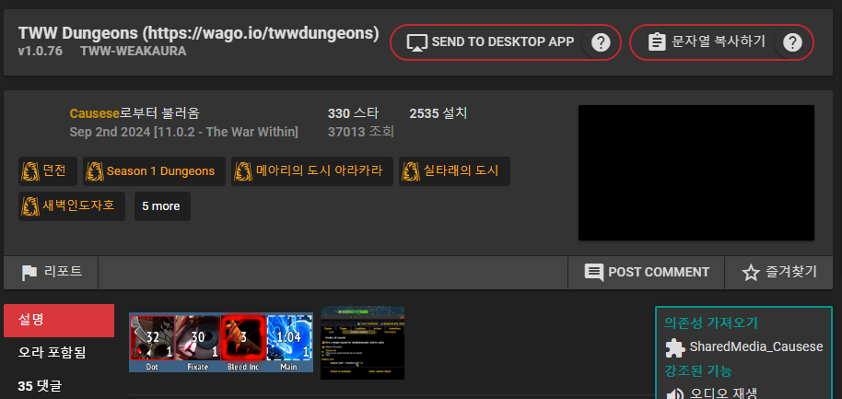
Task: Click the 강조된 기능 heading
Action: pyautogui.click(x=698, y=370)
